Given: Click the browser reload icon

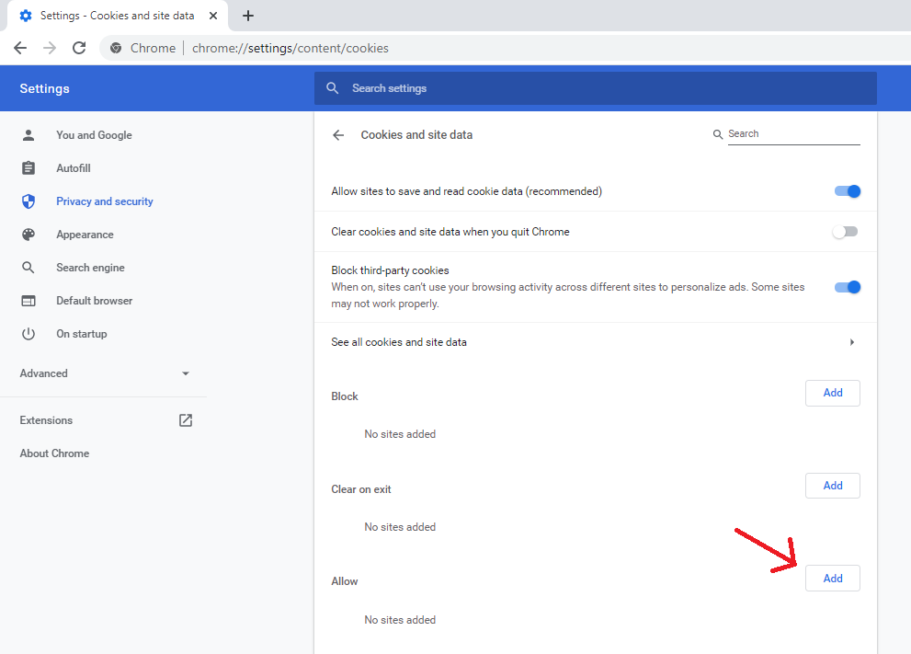Looking at the screenshot, I should [79, 48].
